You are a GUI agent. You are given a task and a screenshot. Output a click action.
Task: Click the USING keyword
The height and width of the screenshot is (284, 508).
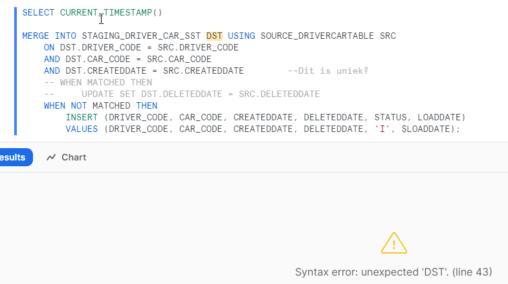(x=241, y=36)
